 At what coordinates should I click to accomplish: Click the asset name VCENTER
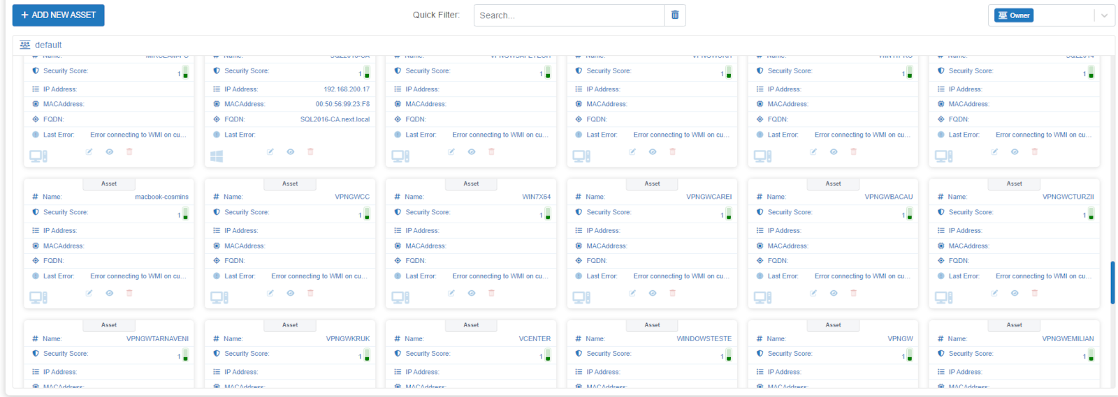[535, 339]
